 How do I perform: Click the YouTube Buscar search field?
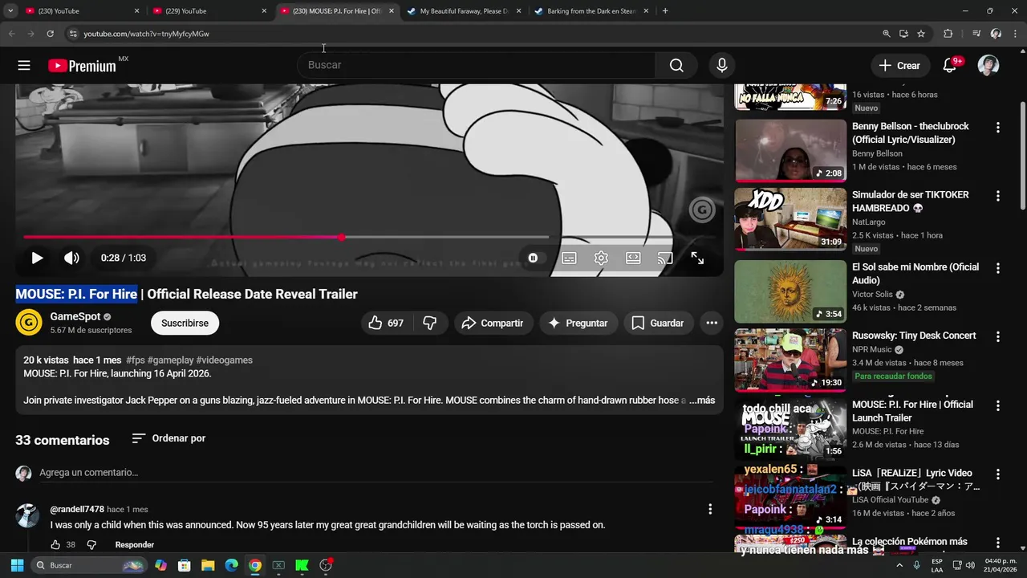point(477,65)
